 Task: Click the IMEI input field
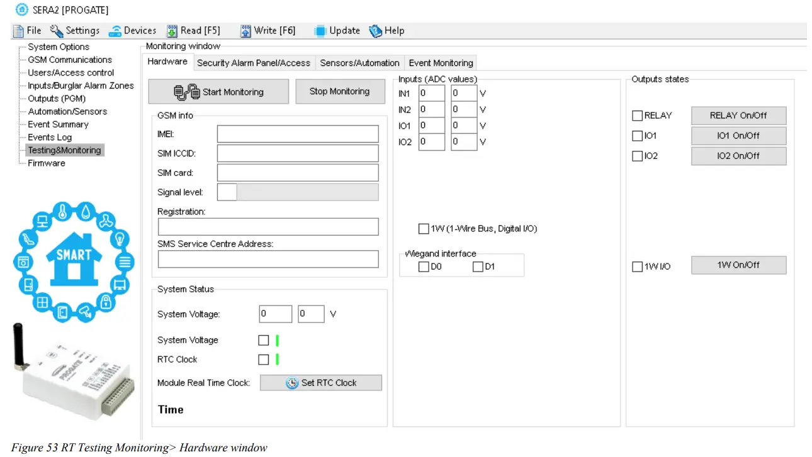(298, 134)
